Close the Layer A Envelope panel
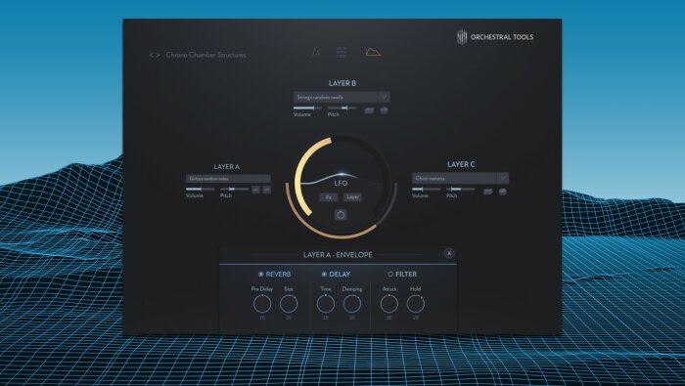This screenshot has width=685, height=386. click(x=448, y=253)
